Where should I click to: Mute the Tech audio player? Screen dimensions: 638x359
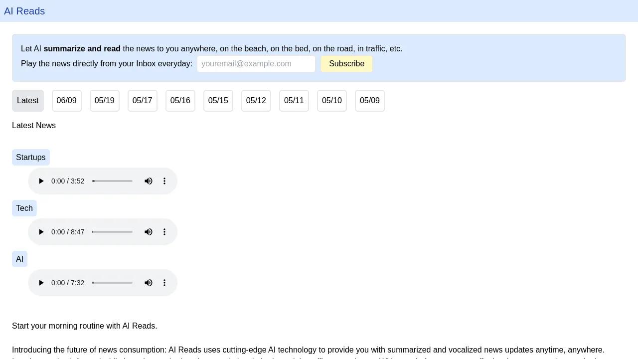pyautogui.click(x=149, y=232)
